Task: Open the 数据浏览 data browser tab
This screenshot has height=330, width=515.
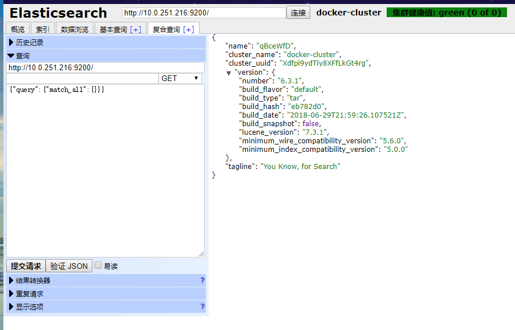Action: click(x=75, y=29)
